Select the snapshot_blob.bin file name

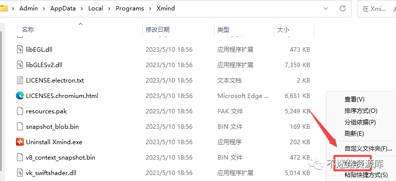pos(52,126)
